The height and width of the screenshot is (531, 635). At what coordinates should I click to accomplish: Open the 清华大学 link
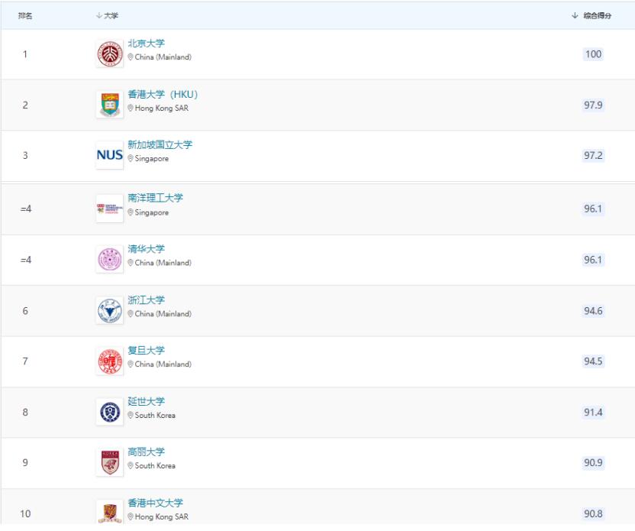(x=147, y=249)
